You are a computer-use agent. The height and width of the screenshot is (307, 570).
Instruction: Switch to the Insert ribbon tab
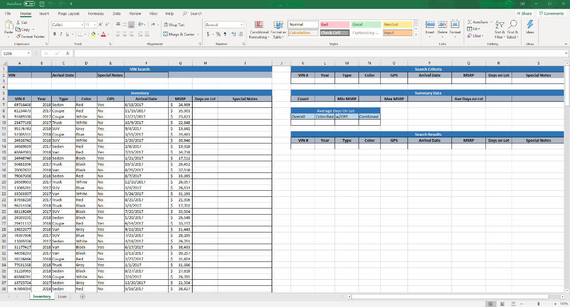point(44,13)
